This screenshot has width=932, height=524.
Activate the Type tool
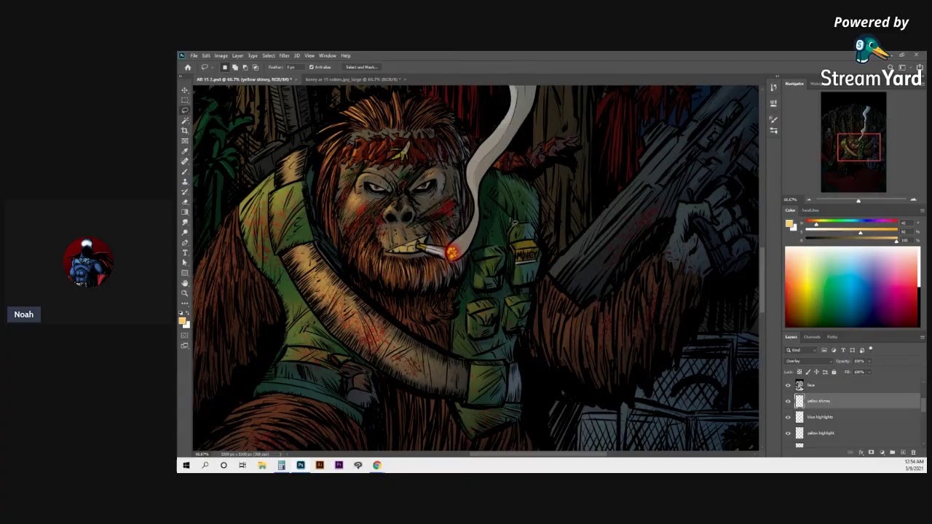pyautogui.click(x=185, y=253)
